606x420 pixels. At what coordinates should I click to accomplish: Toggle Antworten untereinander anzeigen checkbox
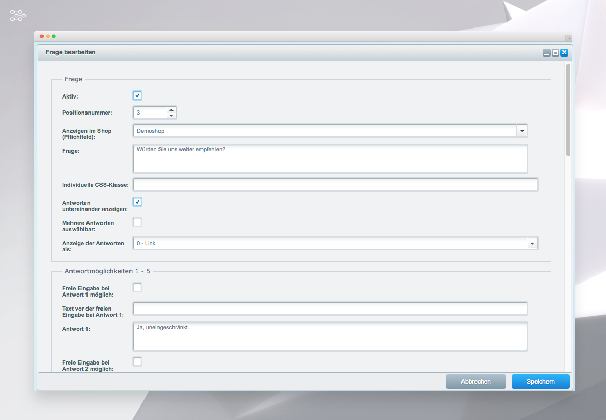pyautogui.click(x=137, y=202)
